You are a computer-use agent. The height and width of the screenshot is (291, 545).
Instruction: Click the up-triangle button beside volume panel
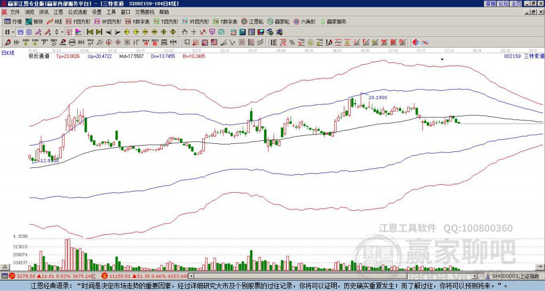[4, 267]
